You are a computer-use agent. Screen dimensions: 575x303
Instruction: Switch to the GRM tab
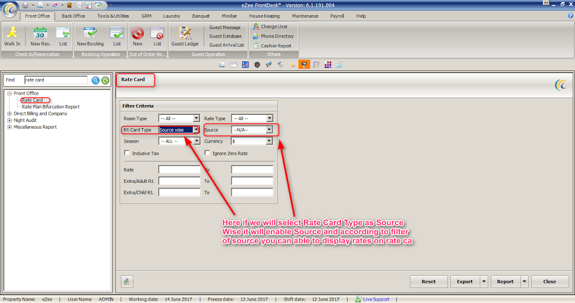click(x=146, y=16)
